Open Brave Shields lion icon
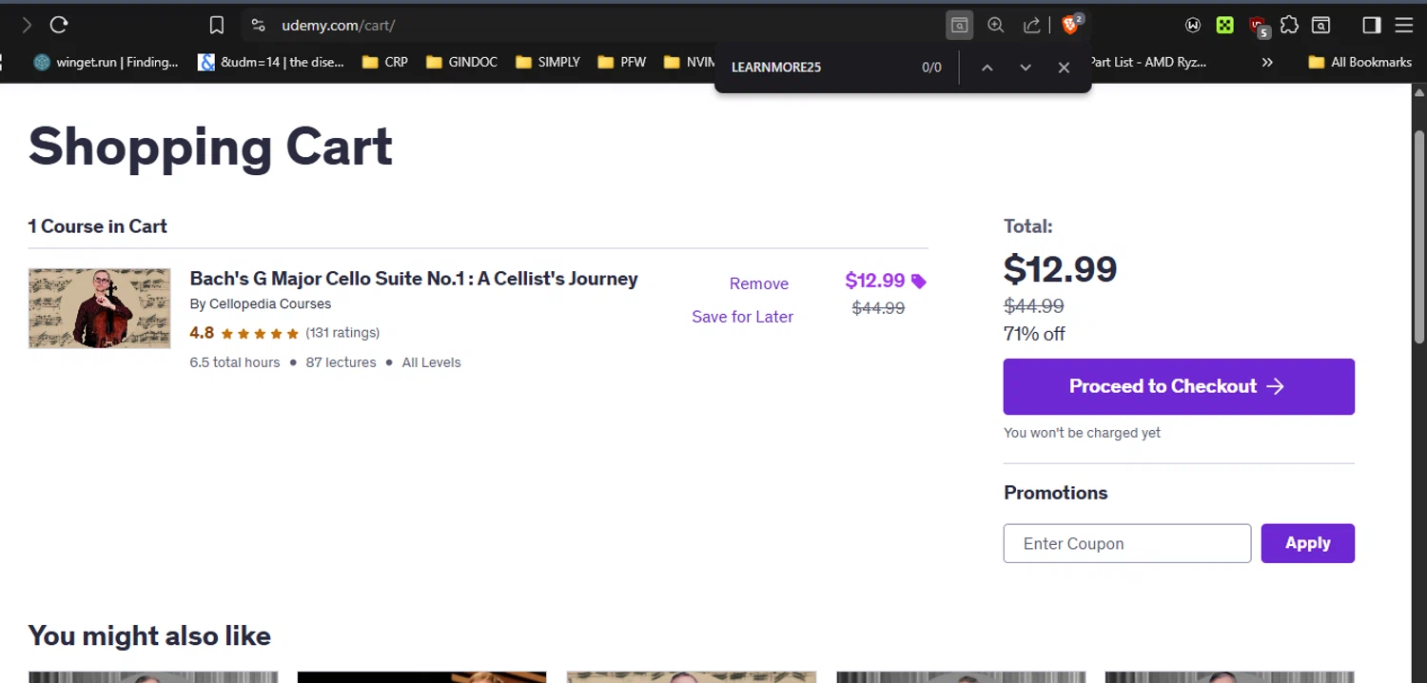This screenshot has width=1427, height=683. [1071, 25]
